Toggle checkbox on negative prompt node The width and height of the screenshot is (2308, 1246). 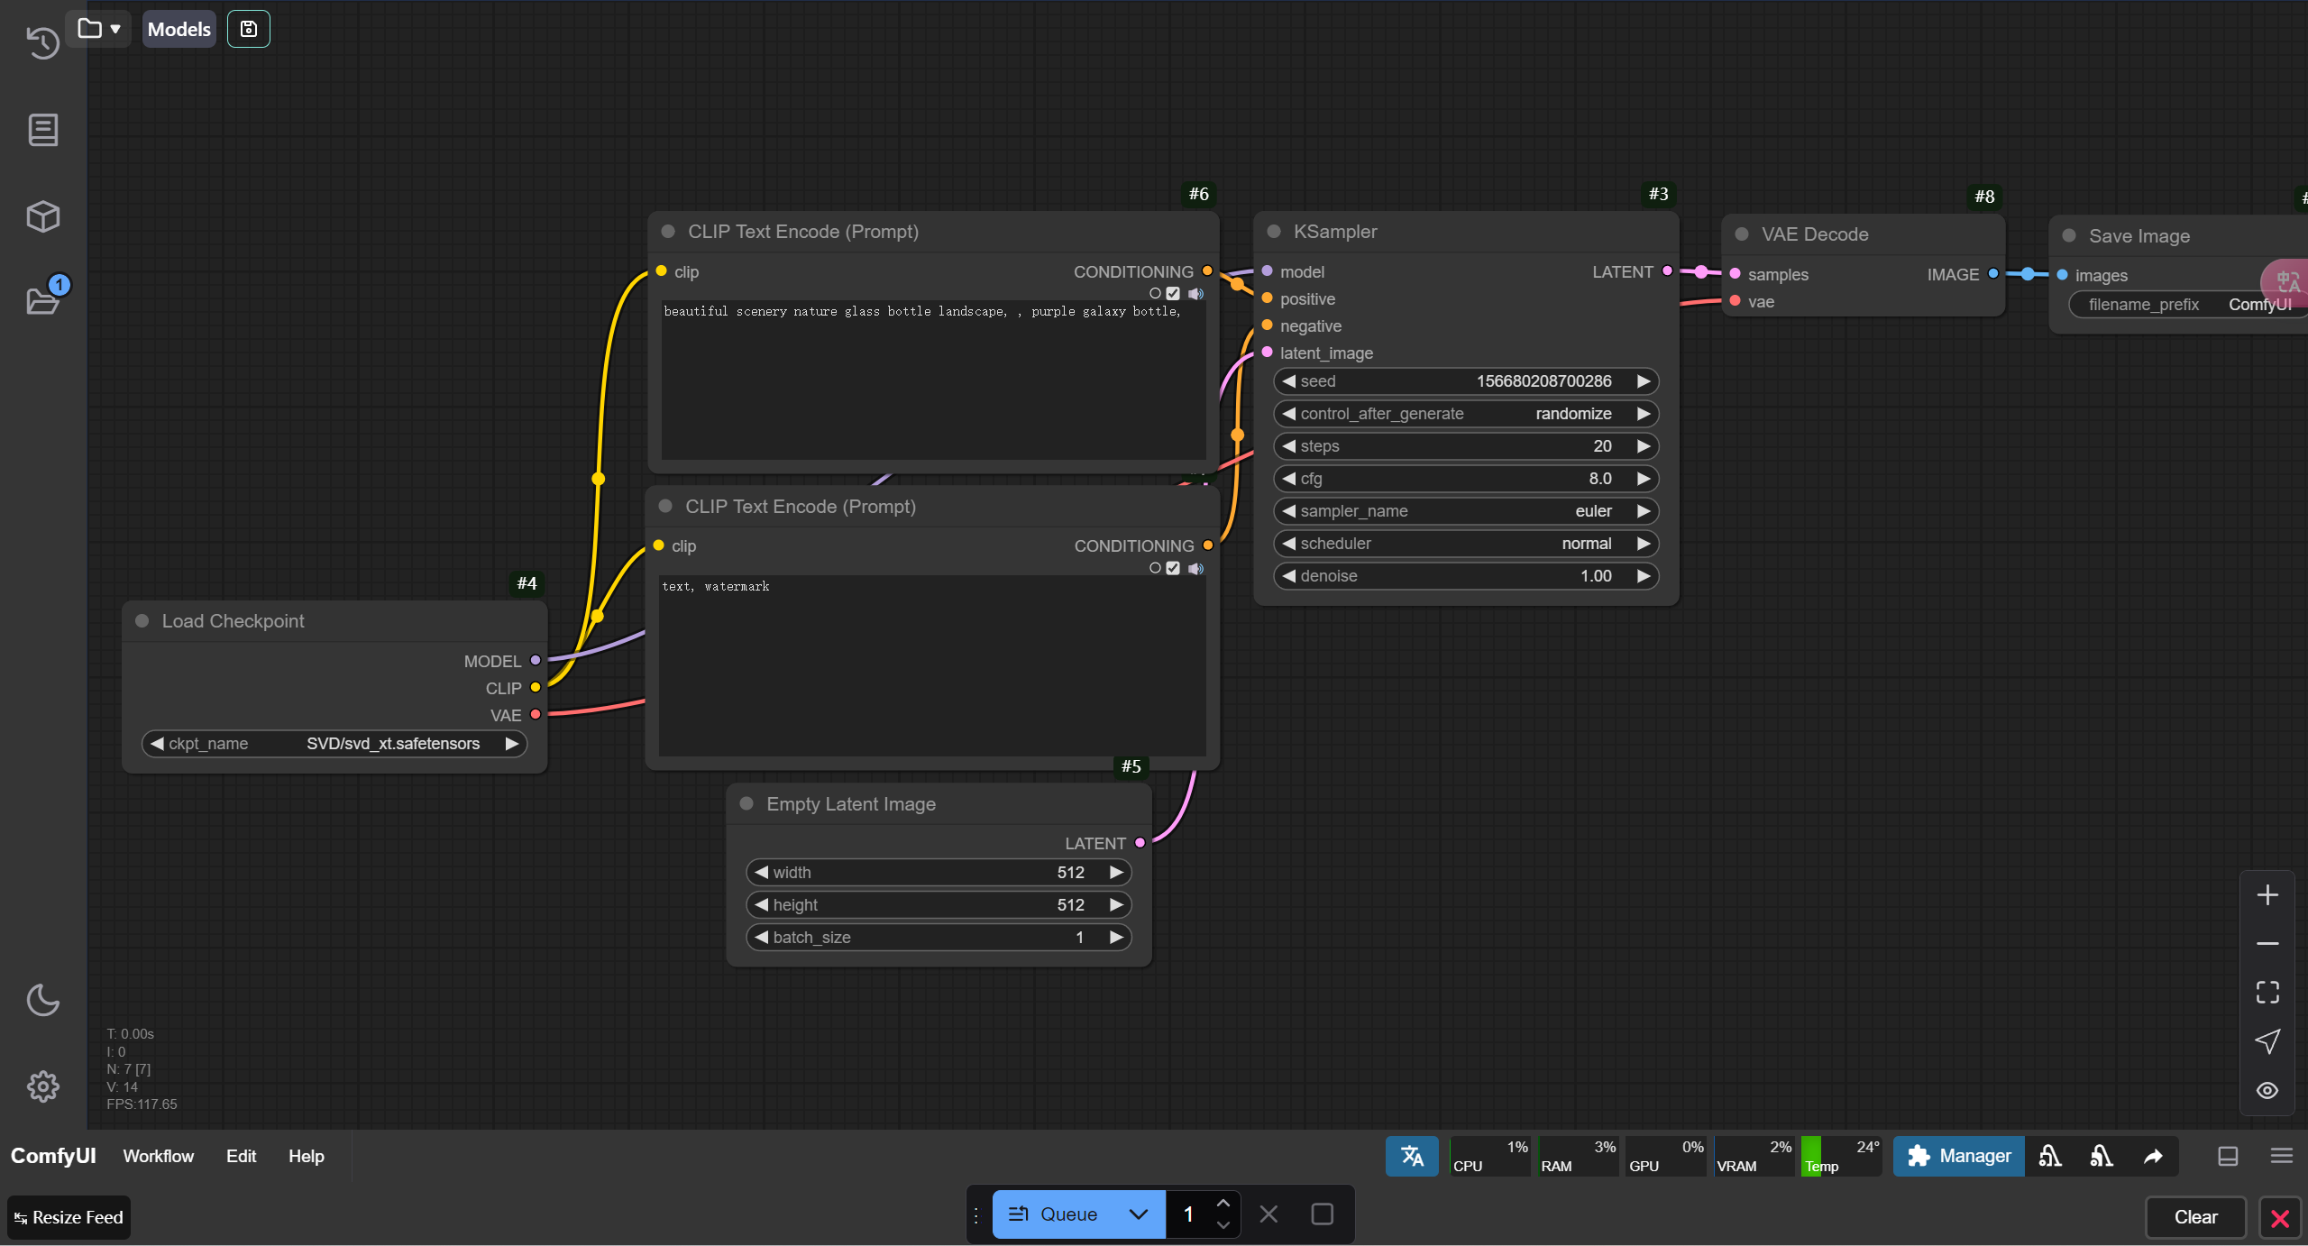(x=1173, y=568)
